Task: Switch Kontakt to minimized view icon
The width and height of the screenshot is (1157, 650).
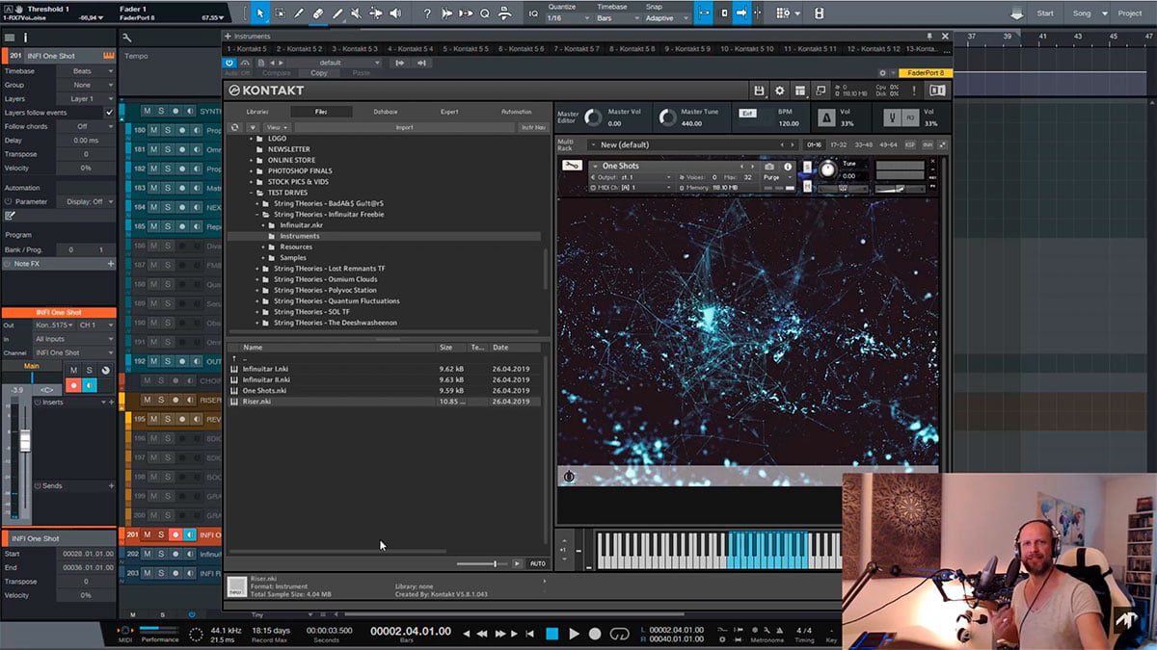Action: 821,91
